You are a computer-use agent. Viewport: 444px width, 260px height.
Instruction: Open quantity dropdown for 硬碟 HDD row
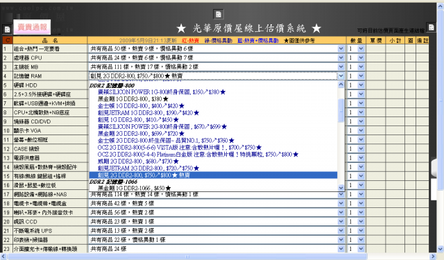click(361, 85)
